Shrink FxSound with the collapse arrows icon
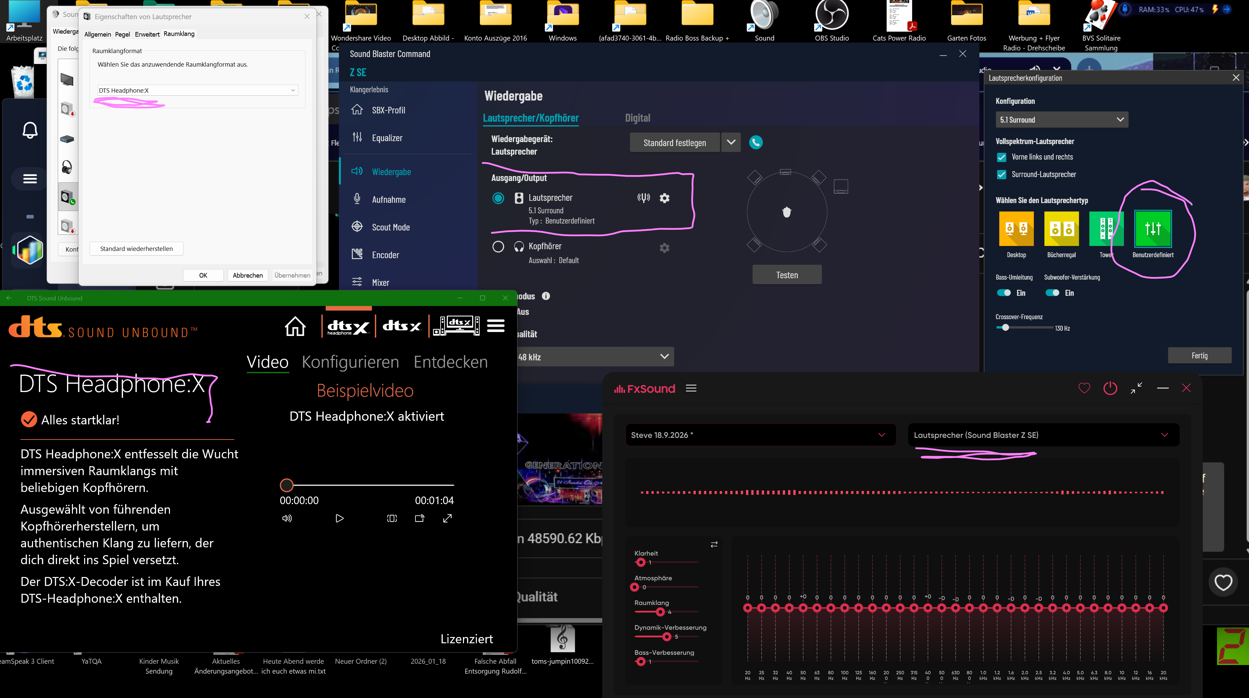 click(x=1136, y=388)
